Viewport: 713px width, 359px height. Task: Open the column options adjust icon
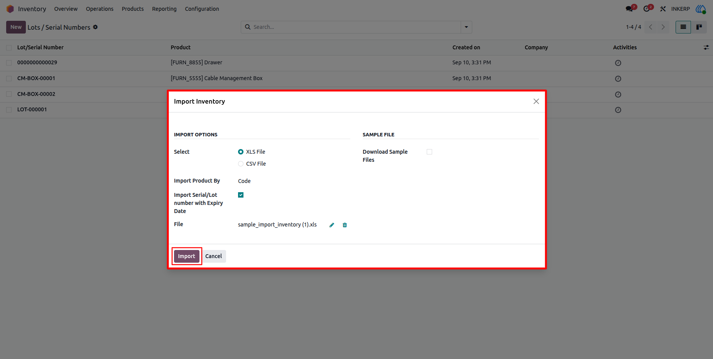click(706, 47)
